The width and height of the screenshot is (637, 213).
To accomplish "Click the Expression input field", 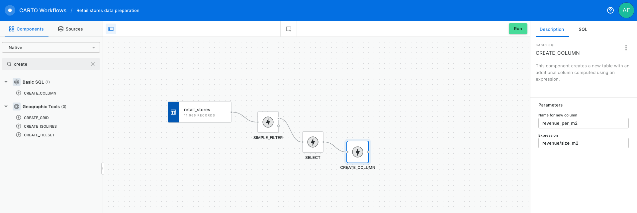I will click(583, 143).
